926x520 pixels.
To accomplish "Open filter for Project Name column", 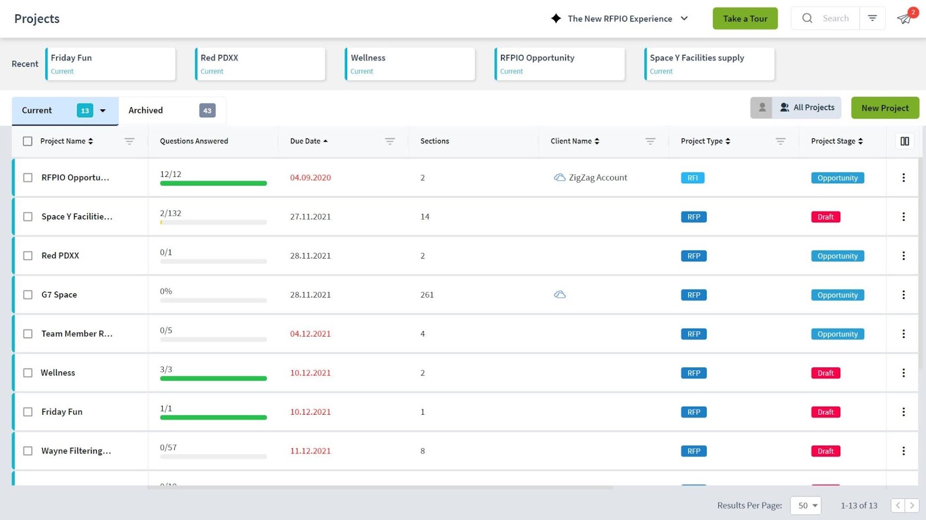I will click(x=129, y=141).
